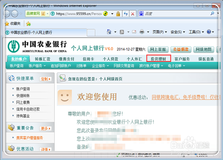Image resolution: width=223 pixels, height=160 pixels.
Task: Click the 详情 button beside 优惠活动
Action: [x=45, y=149]
